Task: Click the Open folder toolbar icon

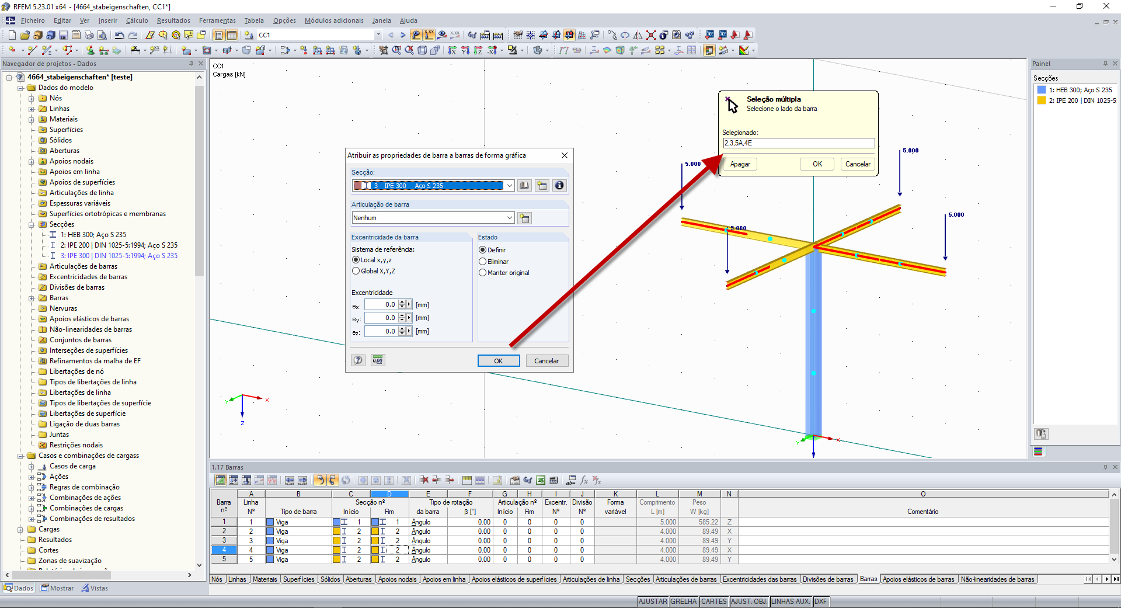Action: pos(25,35)
